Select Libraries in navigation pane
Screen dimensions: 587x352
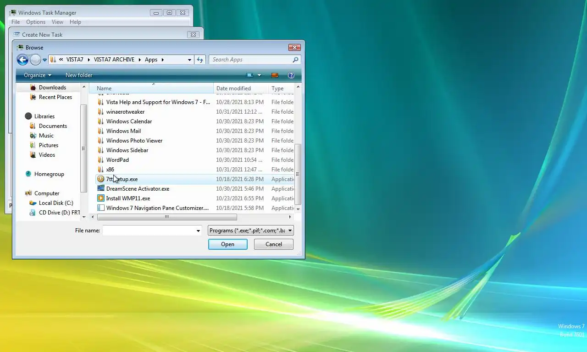pos(44,116)
